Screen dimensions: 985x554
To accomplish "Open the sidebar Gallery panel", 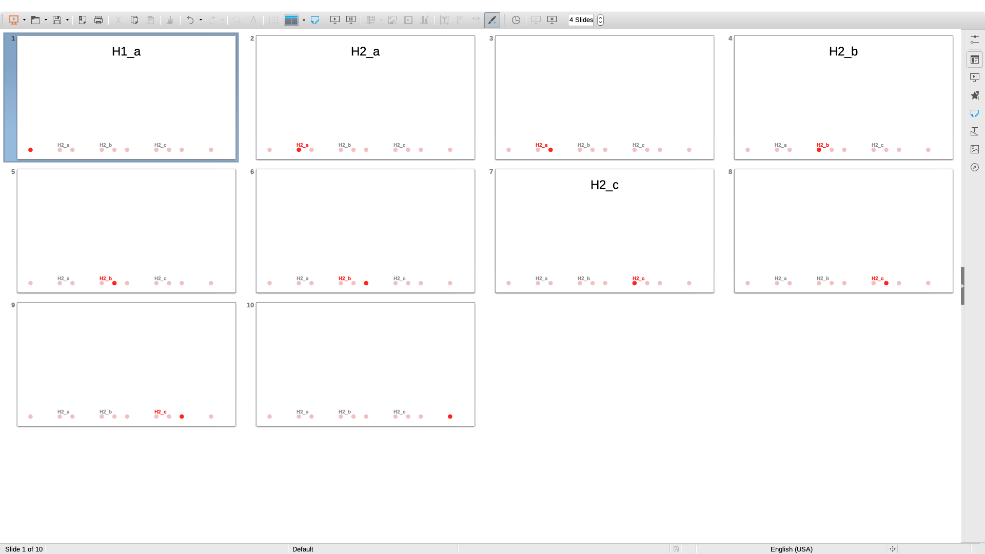I will point(974,149).
